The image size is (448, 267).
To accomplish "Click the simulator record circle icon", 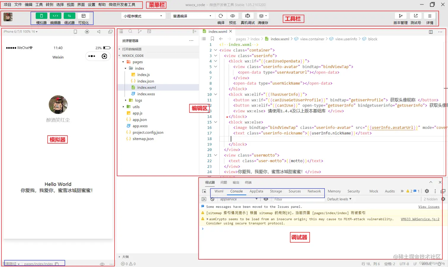I will [x=87, y=32].
